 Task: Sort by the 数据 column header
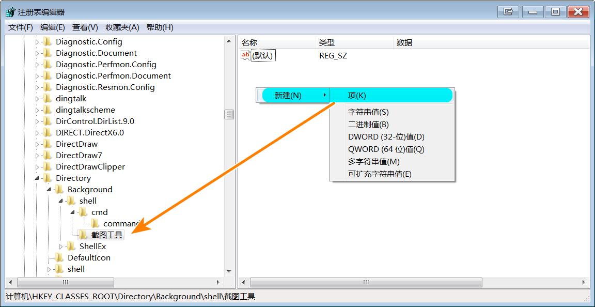[x=492, y=42]
